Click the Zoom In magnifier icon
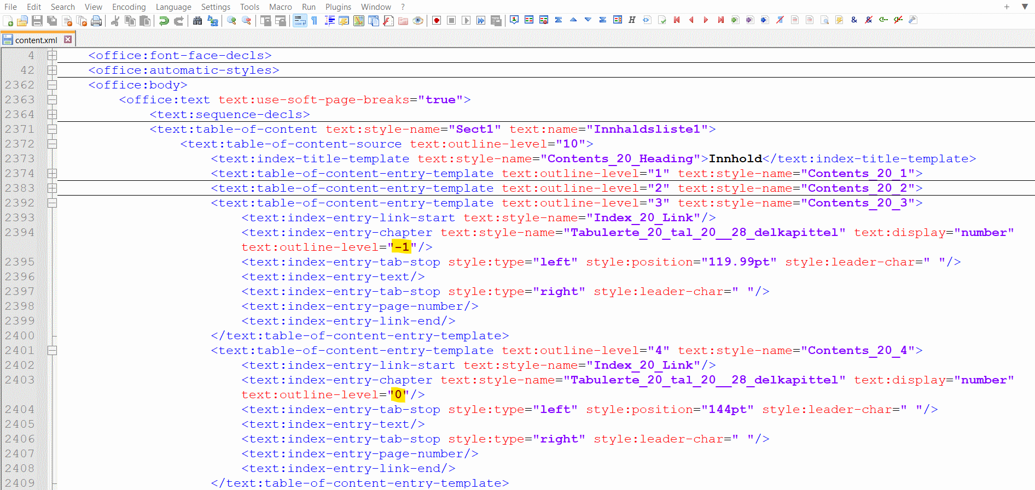The height and width of the screenshot is (490, 1035). (231, 21)
